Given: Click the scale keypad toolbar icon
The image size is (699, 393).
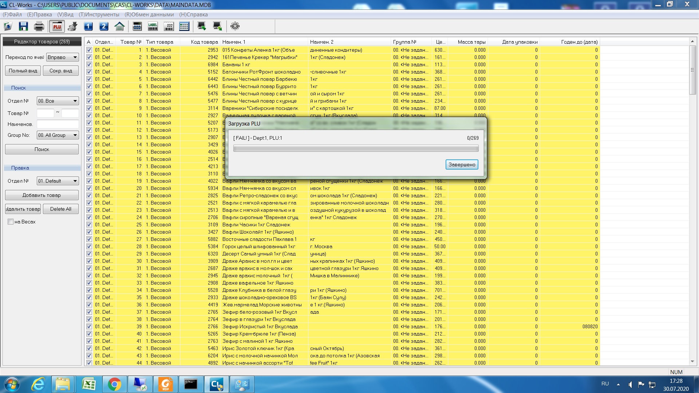Looking at the screenshot, I should click(x=137, y=26).
